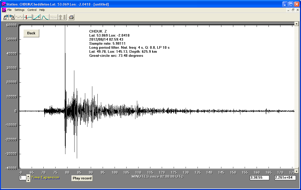The image size is (301, 190).
Task: Open the File menu
Action: tap(9, 10)
